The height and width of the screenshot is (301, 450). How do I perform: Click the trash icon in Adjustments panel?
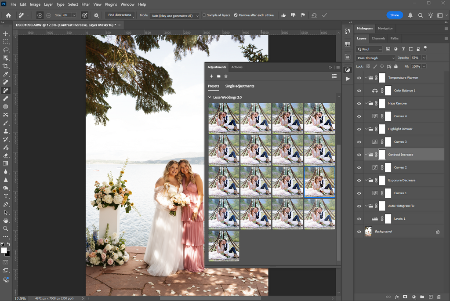[x=225, y=76]
